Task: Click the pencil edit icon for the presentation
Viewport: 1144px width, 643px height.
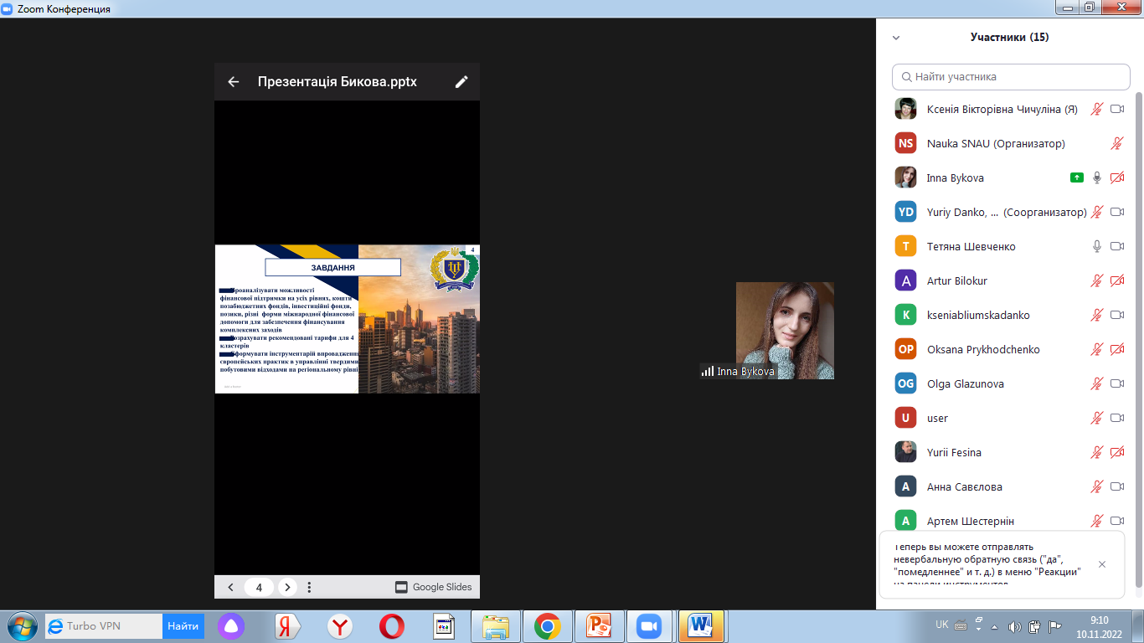Action: pyautogui.click(x=461, y=82)
